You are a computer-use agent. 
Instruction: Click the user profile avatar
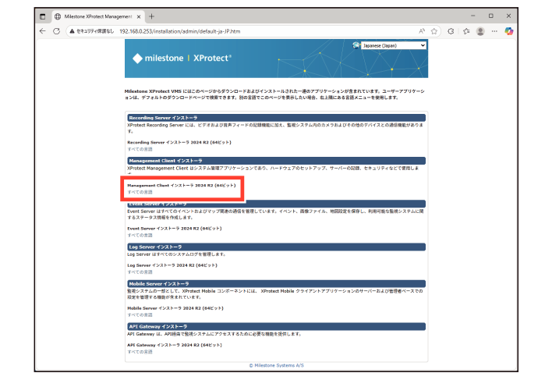480,31
